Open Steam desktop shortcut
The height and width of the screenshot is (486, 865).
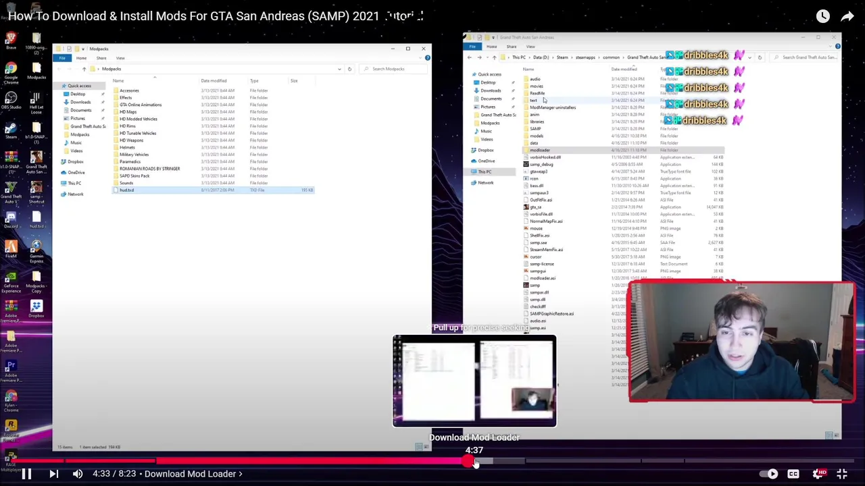[x=11, y=130]
